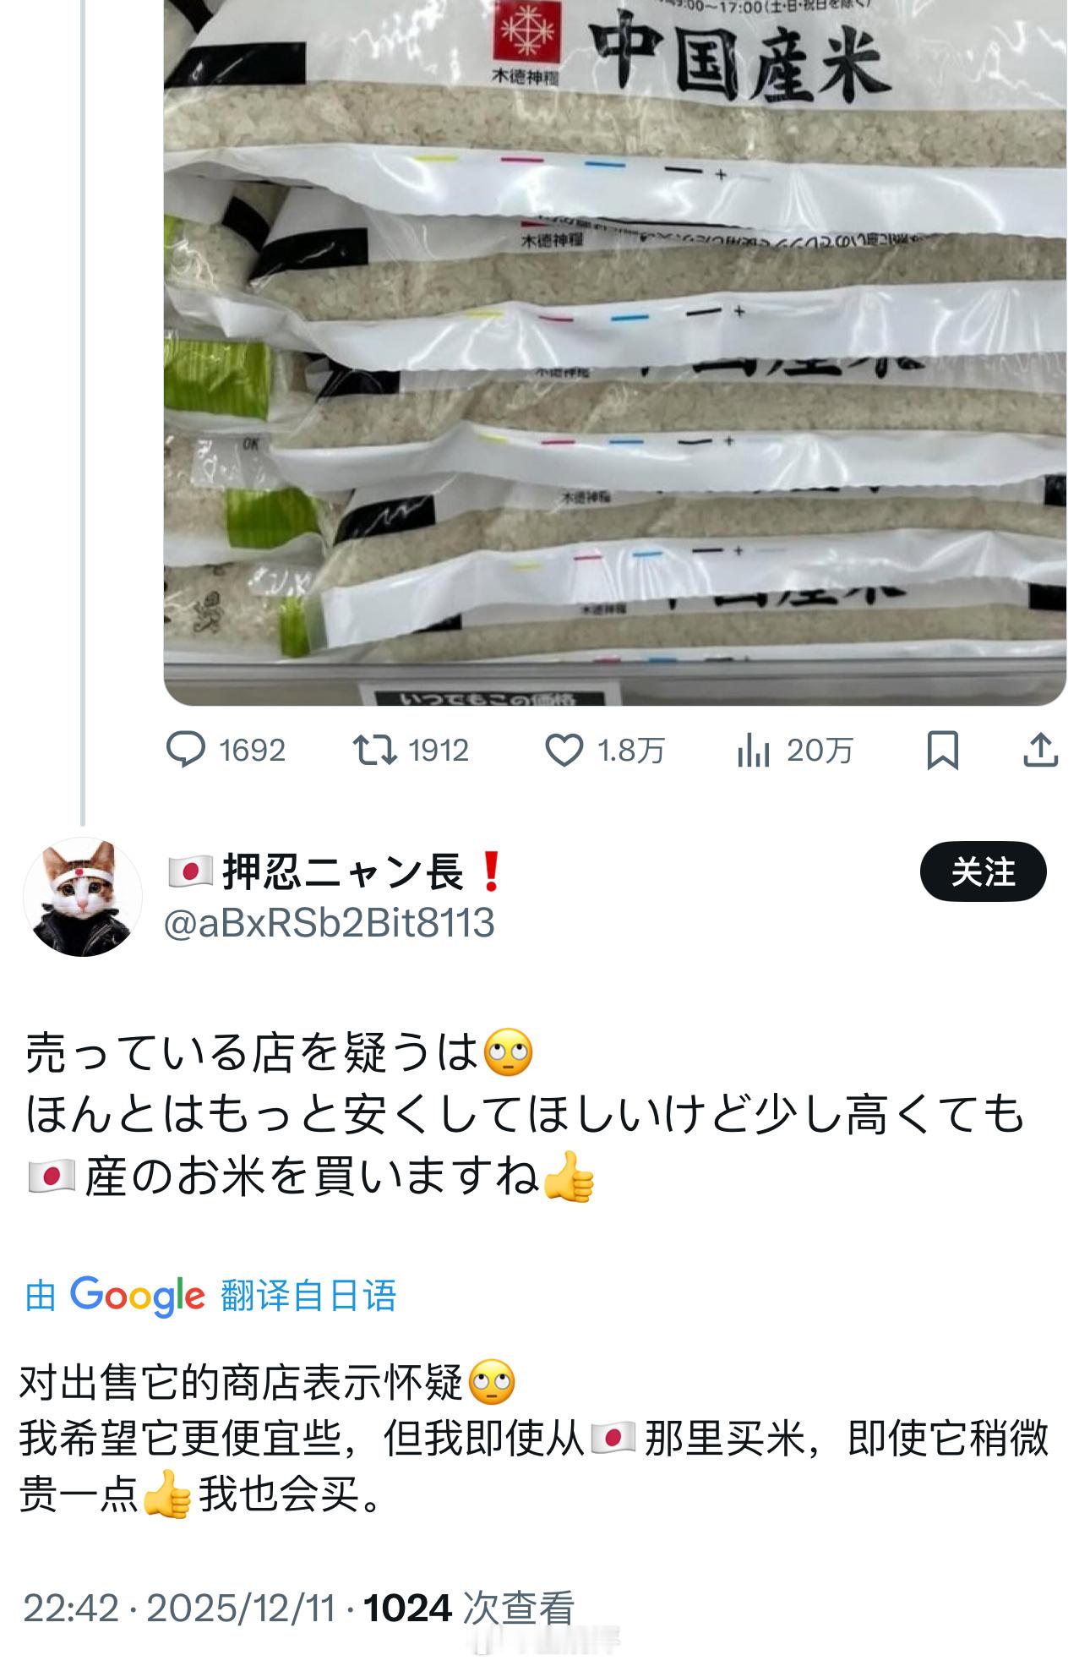Open the 22:42 · 2025/12/11 timestamp
Viewport: 1090px width, 1666px height.
180,1607
